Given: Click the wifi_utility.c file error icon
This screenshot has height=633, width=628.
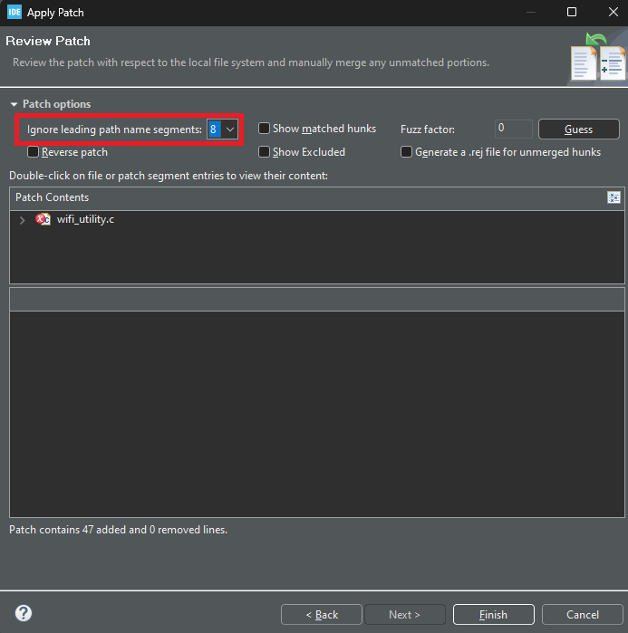Looking at the screenshot, I should [x=43, y=219].
